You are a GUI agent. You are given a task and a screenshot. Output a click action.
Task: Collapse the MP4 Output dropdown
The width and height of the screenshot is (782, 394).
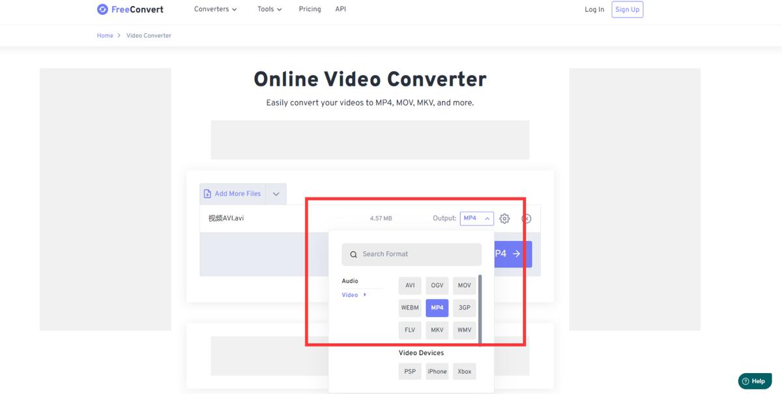click(x=487, y=218)
